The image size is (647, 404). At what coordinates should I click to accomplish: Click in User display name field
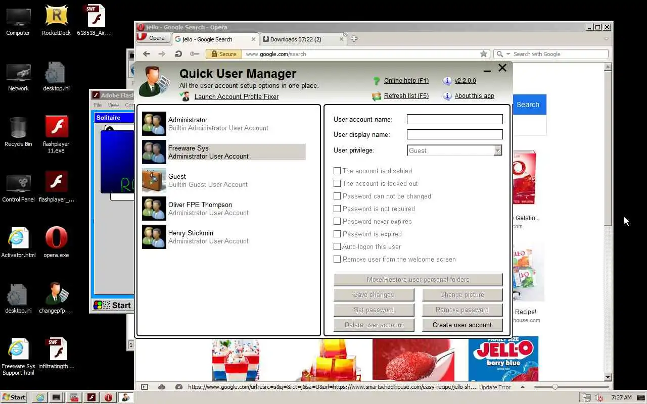click(x=455, y=134)
